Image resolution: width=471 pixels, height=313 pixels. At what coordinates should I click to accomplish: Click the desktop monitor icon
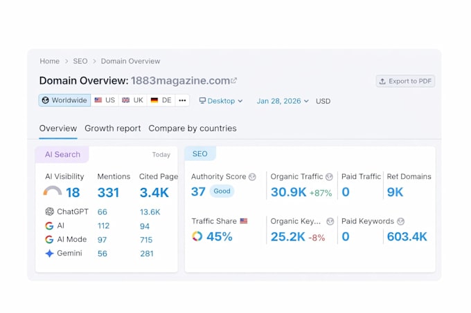click(x=202, y=100)
